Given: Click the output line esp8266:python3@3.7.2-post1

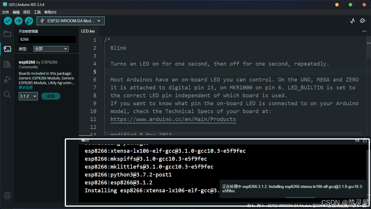Looking at the screenshot, I should tap(128, 175).
